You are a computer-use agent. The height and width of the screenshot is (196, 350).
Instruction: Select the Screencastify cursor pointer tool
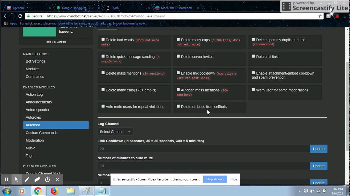16,179
